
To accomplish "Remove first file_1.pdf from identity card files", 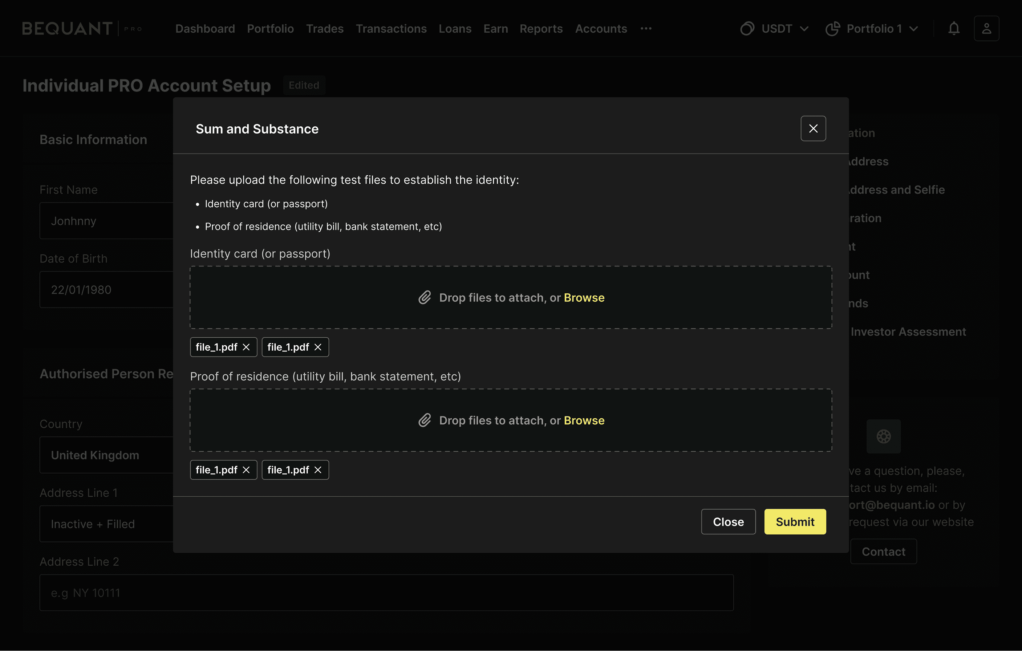I will [x=246, y=347].
